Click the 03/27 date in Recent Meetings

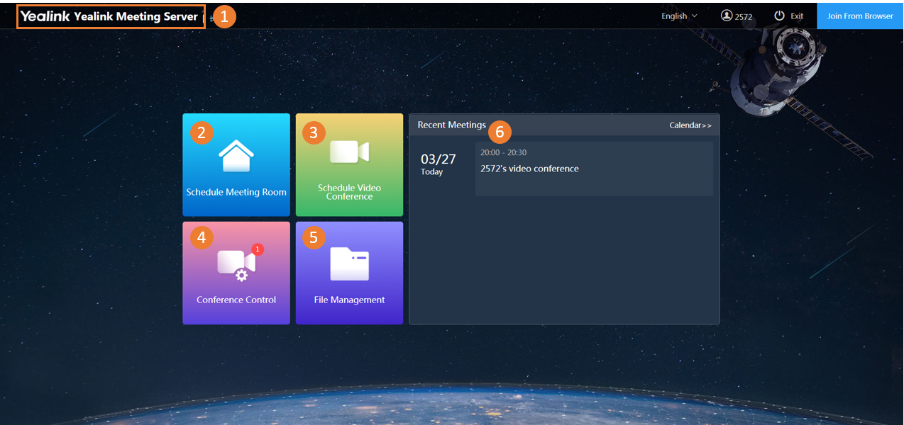pos(439,159)
